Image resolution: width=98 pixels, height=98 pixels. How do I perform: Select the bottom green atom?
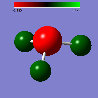click(x=41, y=71)
